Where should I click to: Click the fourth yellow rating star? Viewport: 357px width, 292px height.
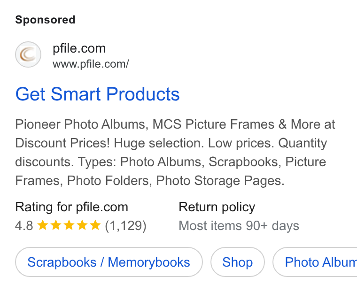pyautogui.click(x=82, y=225)
